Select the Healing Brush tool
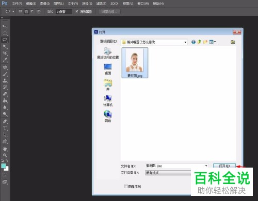The width and height of the screenshot is (258, 201). coord(5,67)
